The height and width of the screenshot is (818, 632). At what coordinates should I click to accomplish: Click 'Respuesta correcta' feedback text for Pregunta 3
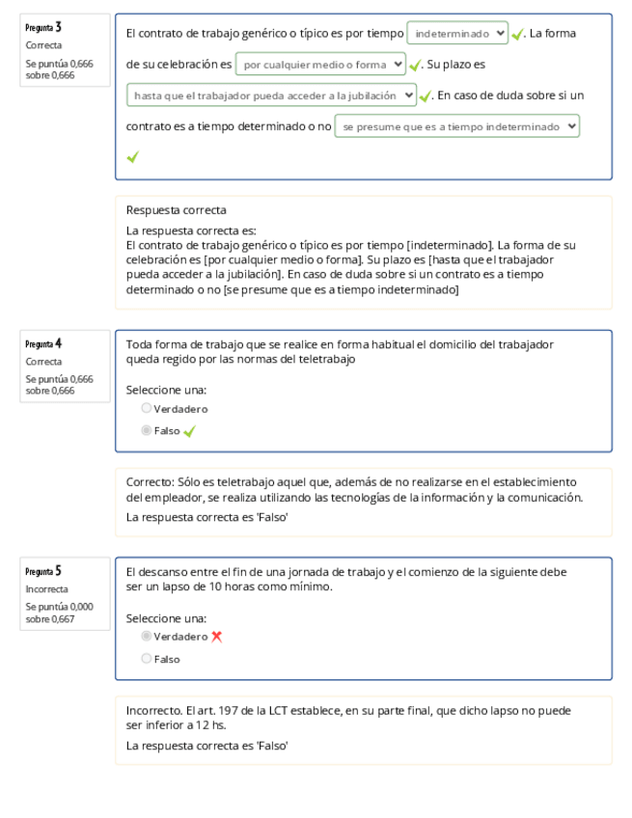177,209
